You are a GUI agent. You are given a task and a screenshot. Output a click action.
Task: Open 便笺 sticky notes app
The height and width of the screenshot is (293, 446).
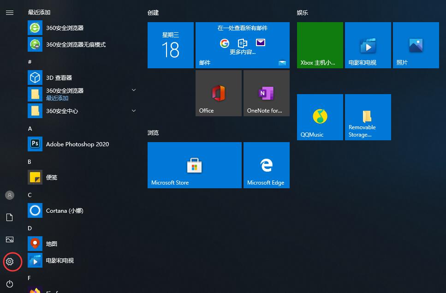pos(83,177)
